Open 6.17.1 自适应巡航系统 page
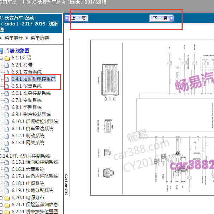This screenshot has height=214, width=214. click(x=35, y=177)
